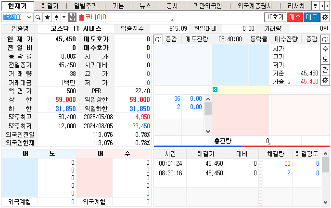Click the 매수잔량 column header
Viewport: 331px width, 208px height.
tap(286, 39)
